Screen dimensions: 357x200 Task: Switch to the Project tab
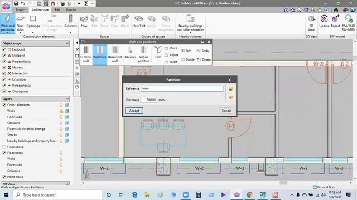[x=21, y=10]
